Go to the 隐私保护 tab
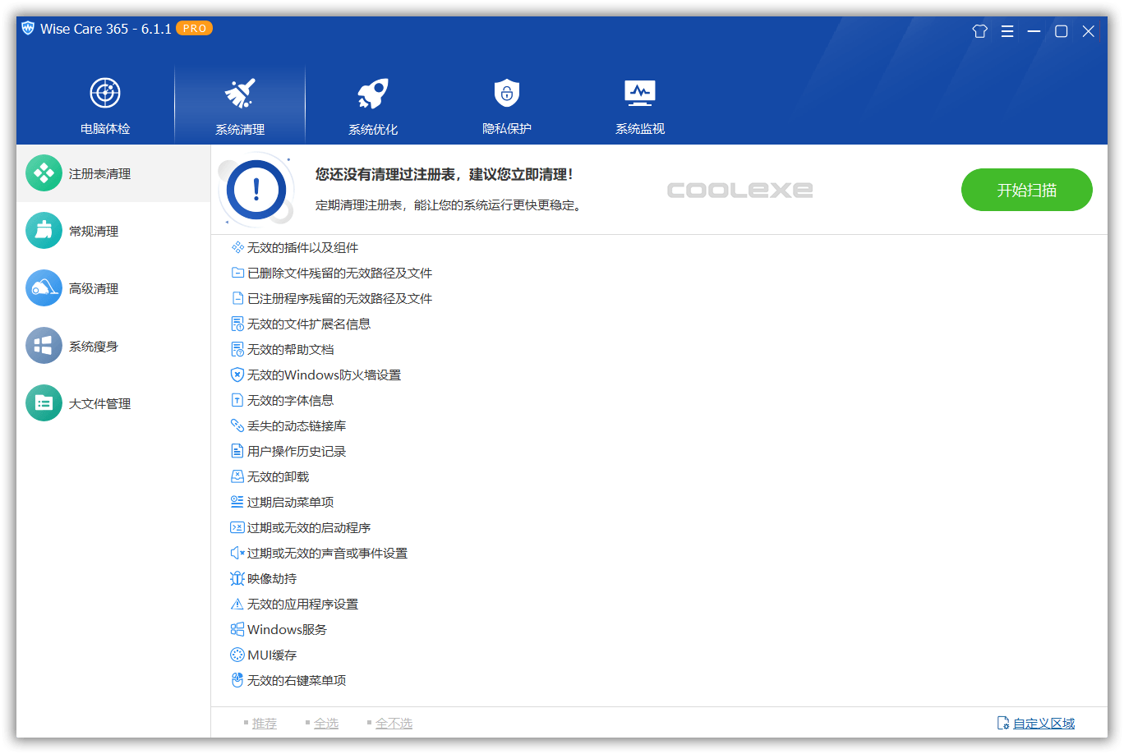Image resolution: width=1124 pixels, height=754 pixels. tap(507, 105)
